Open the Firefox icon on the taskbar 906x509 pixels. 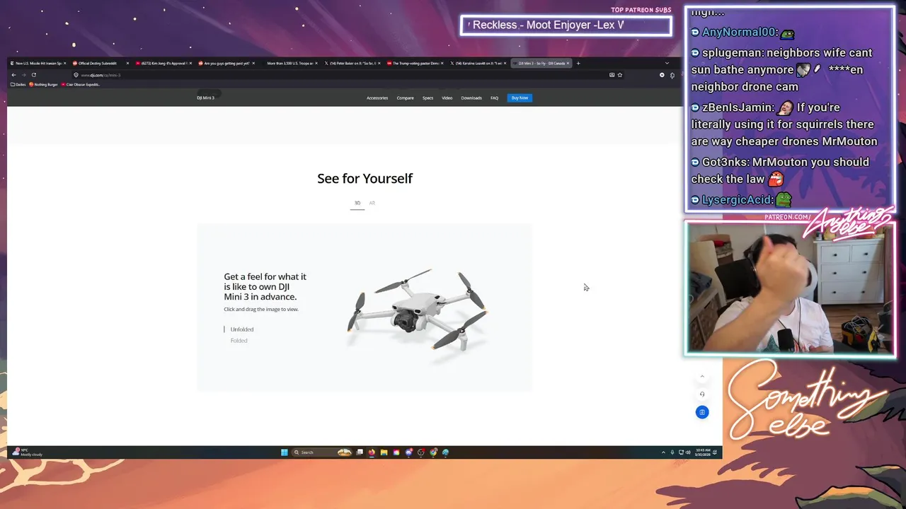pos(372,452)
